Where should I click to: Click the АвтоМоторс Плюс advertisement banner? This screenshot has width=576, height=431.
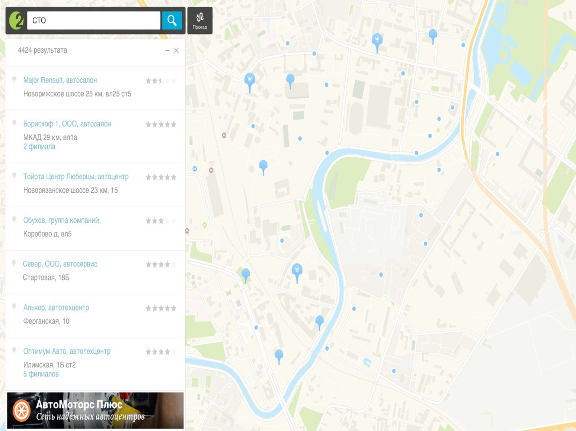(x=95, y=411)
